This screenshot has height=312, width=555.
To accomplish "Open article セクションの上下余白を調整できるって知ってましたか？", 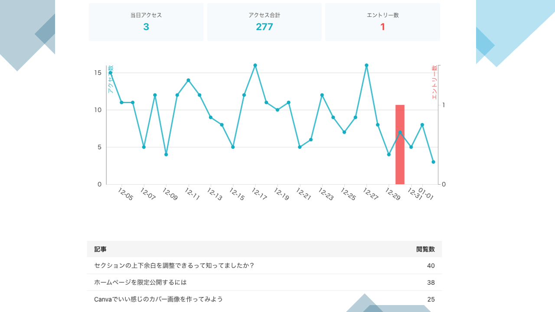I will click(174, 266).
